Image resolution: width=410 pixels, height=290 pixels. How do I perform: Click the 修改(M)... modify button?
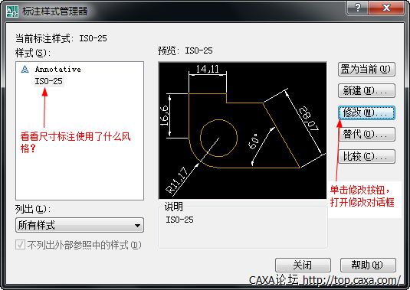[366, 112]
